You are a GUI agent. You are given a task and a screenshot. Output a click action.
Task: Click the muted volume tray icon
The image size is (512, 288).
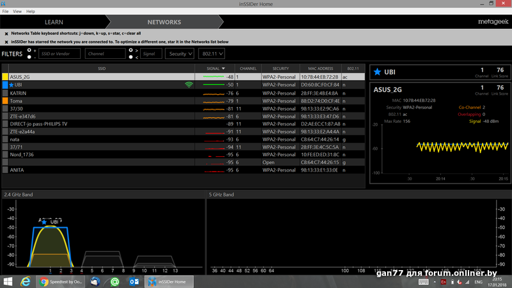click(x=460, y=282)
